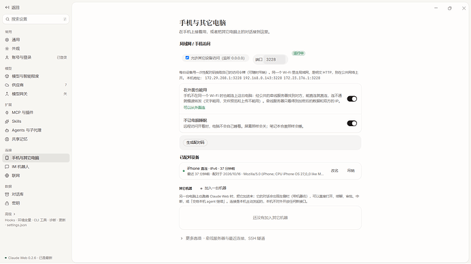Screen dimensions: 471x264
Task: Open 对话库 via its archive icon
Action: 7,194
